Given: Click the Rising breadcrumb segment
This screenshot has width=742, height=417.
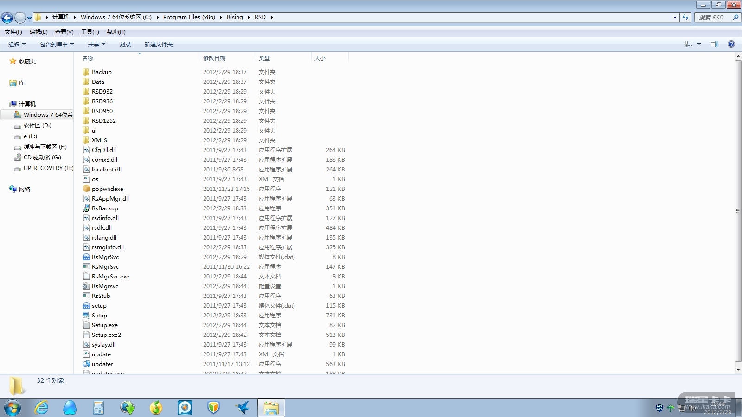Looking at the screenshot, I should pos(235,17).
